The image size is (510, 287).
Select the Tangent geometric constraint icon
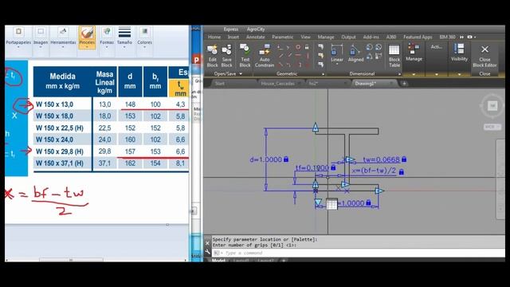click(x=280, y=65)
